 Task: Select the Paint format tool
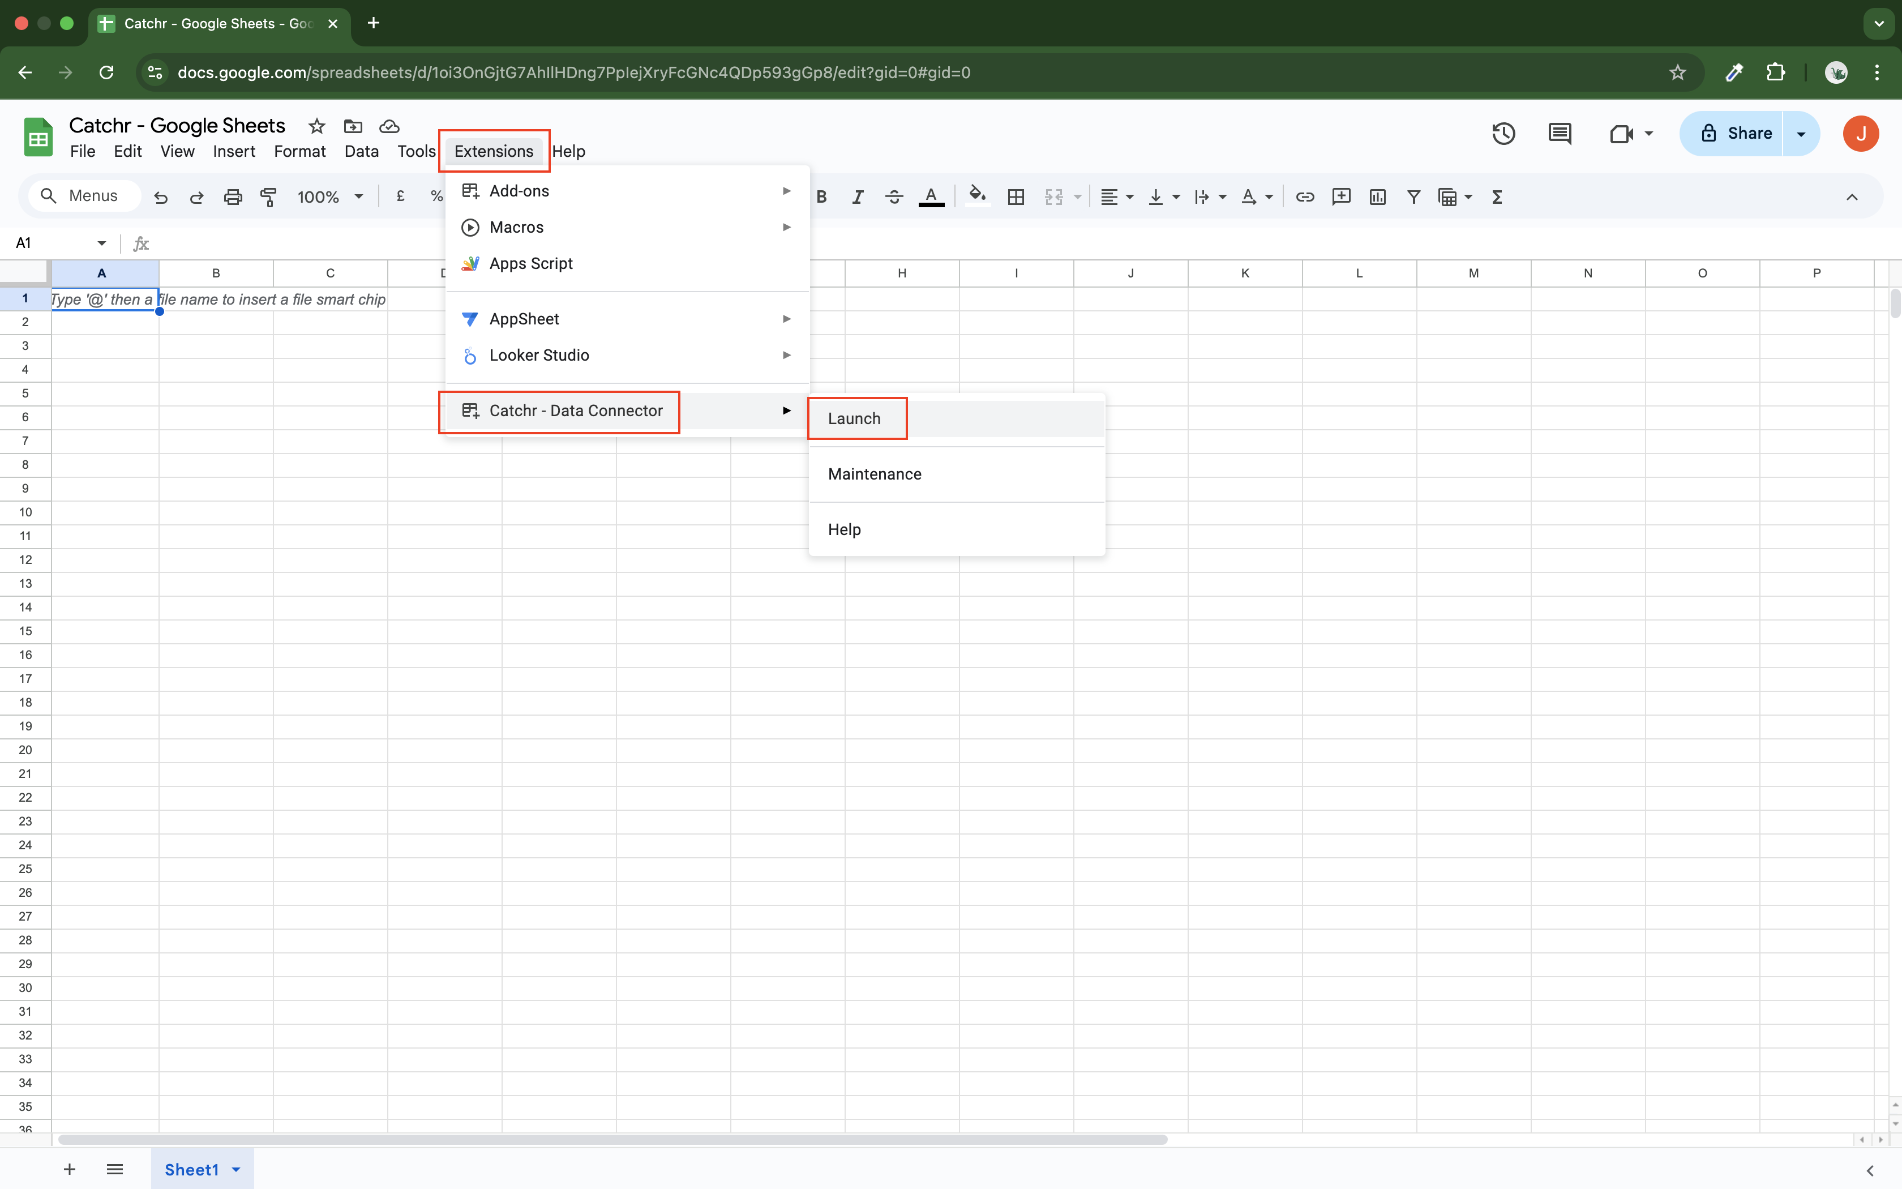click(269, 196)
